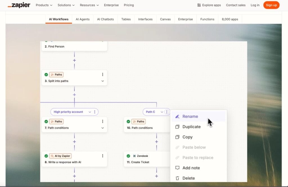288x187 pixels.
Task: Add a step below 7. Path conditions
Action: 74,142
